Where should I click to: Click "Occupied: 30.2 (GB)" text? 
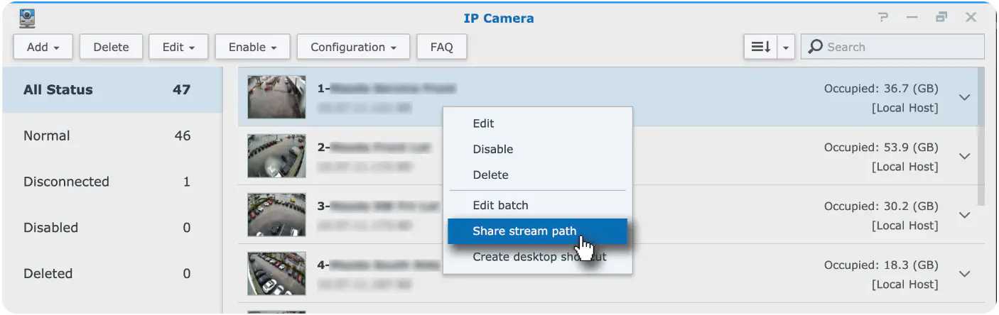[x=881, y=206]
